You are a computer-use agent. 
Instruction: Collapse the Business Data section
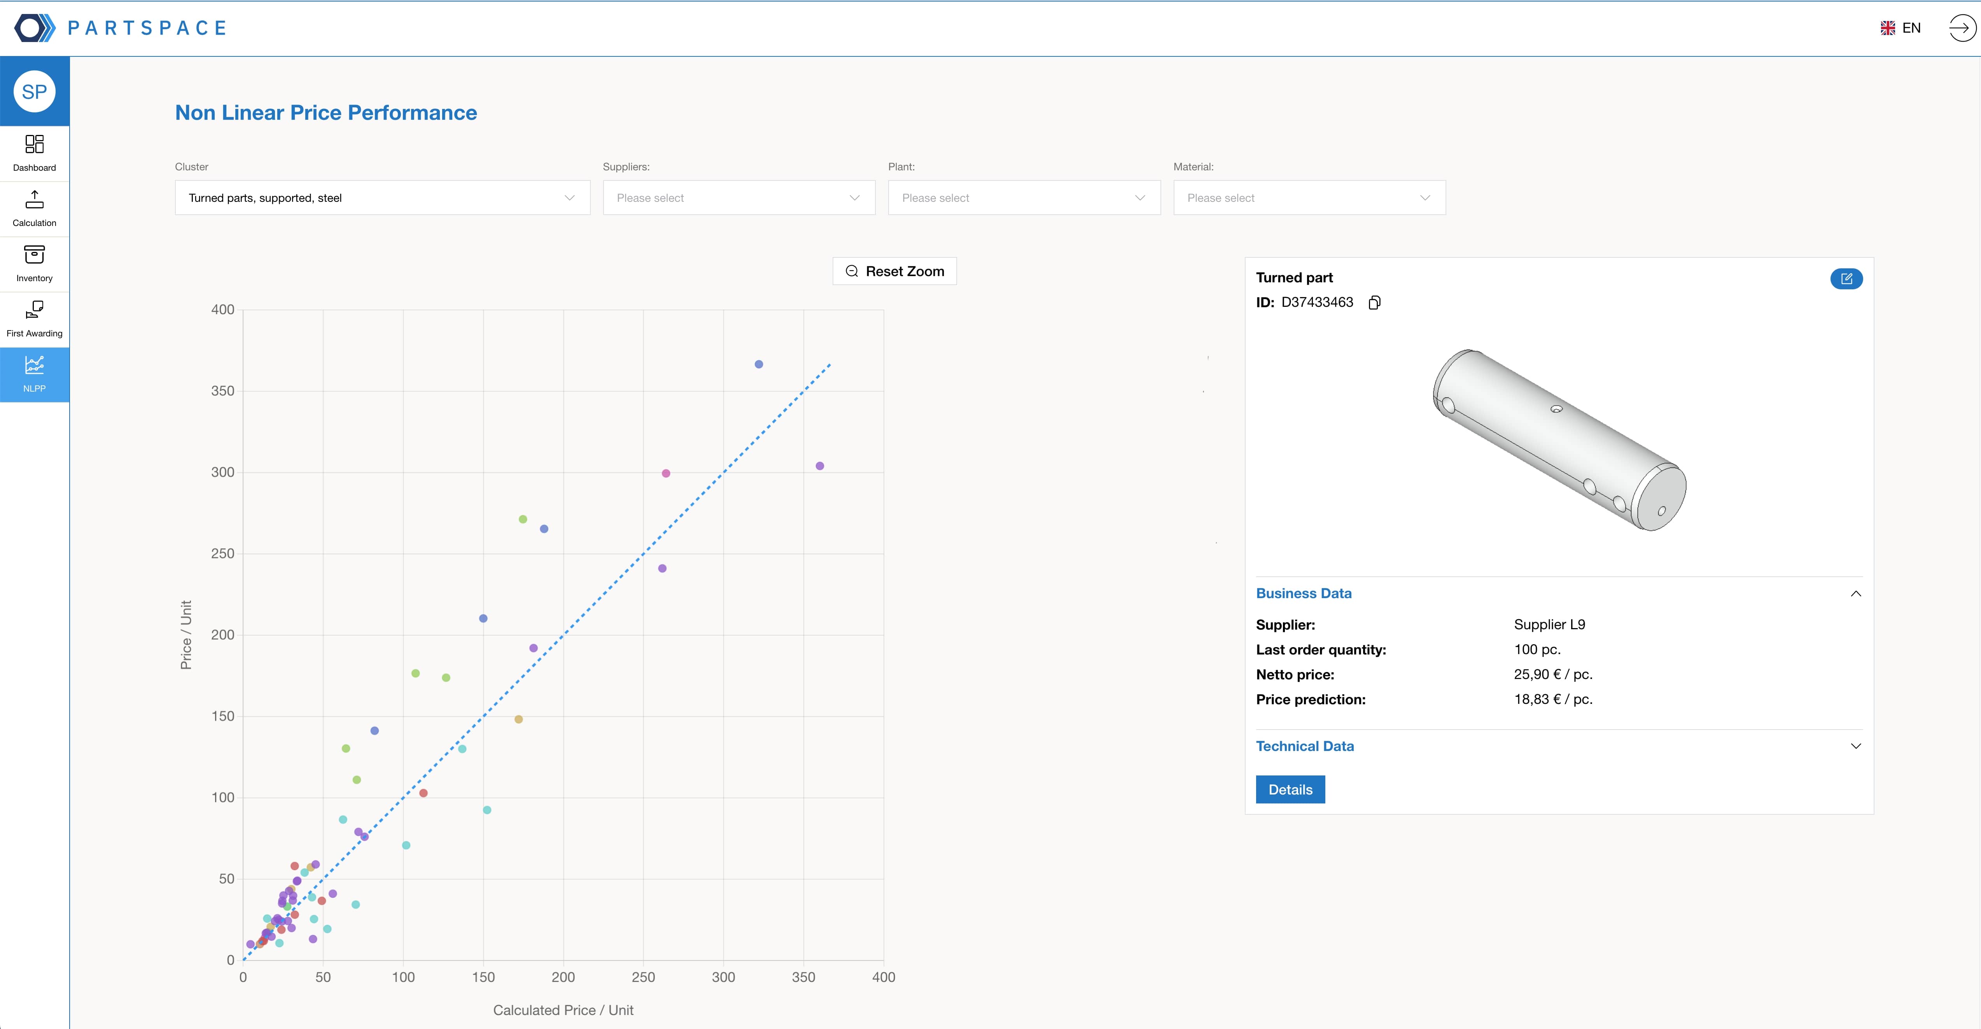1855,594
